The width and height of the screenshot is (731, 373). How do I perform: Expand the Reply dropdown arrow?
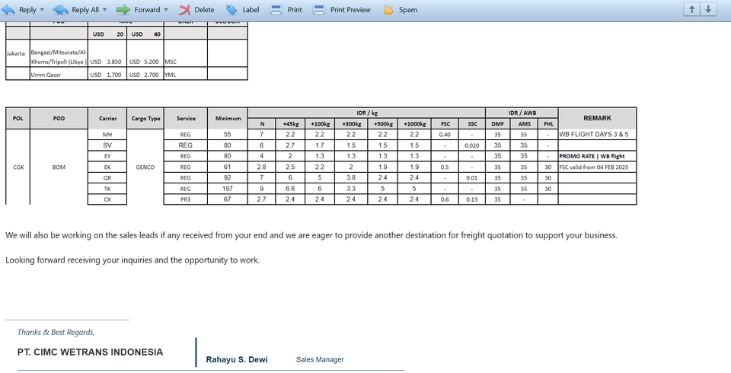click(42, 10)
